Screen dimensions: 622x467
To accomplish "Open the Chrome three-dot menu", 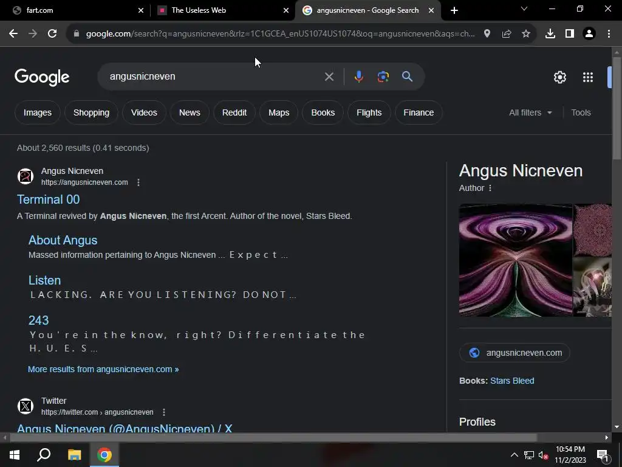I will [609, 34].
